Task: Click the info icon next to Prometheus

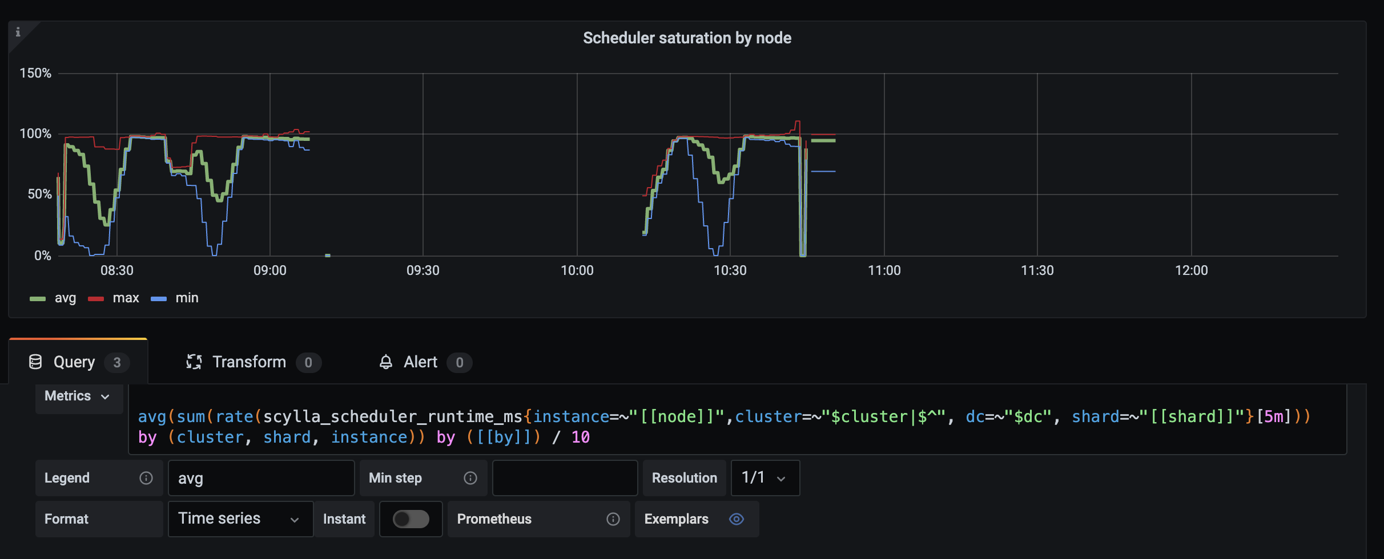Action: (x=613, y=519)
